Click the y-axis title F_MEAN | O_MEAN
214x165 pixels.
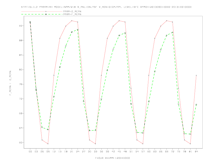click(x=10, y=83)
